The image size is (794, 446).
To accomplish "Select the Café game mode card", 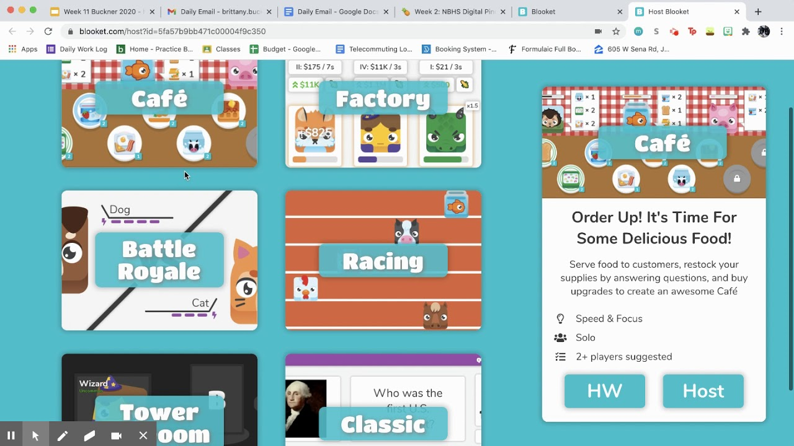I will point(159,114).
